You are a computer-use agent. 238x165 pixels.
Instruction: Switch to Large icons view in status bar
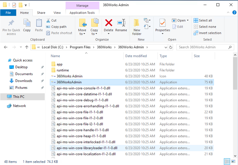point(233,161)
